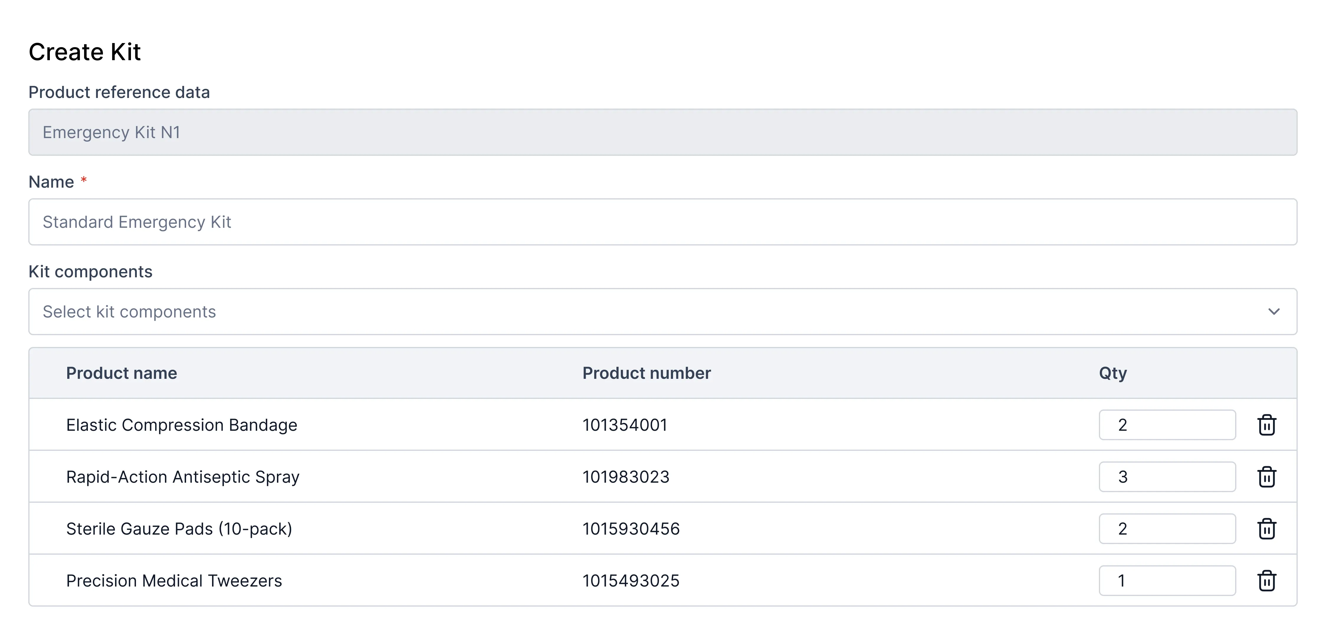Screen dimensions: 1326x642
Task: Expand the kit components dropdown chevron
Action: tap(1274, 312)
